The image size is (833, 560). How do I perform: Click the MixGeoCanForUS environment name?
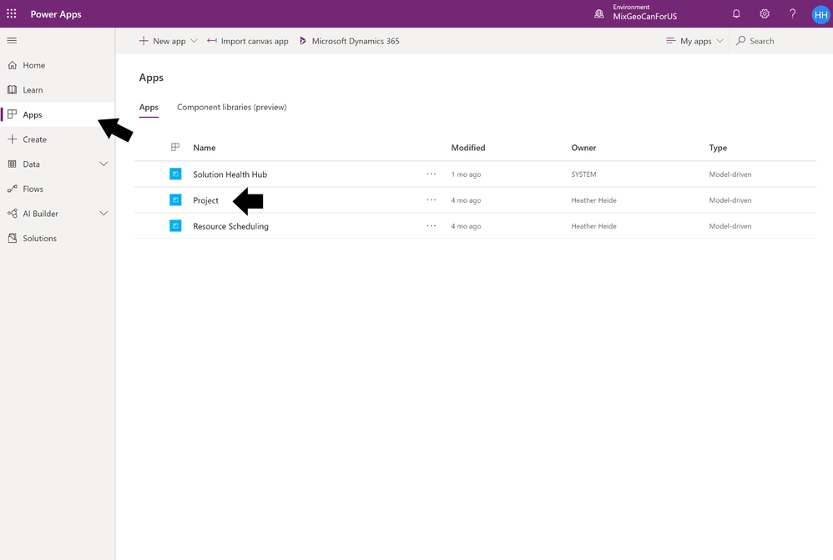pos(645,17)
